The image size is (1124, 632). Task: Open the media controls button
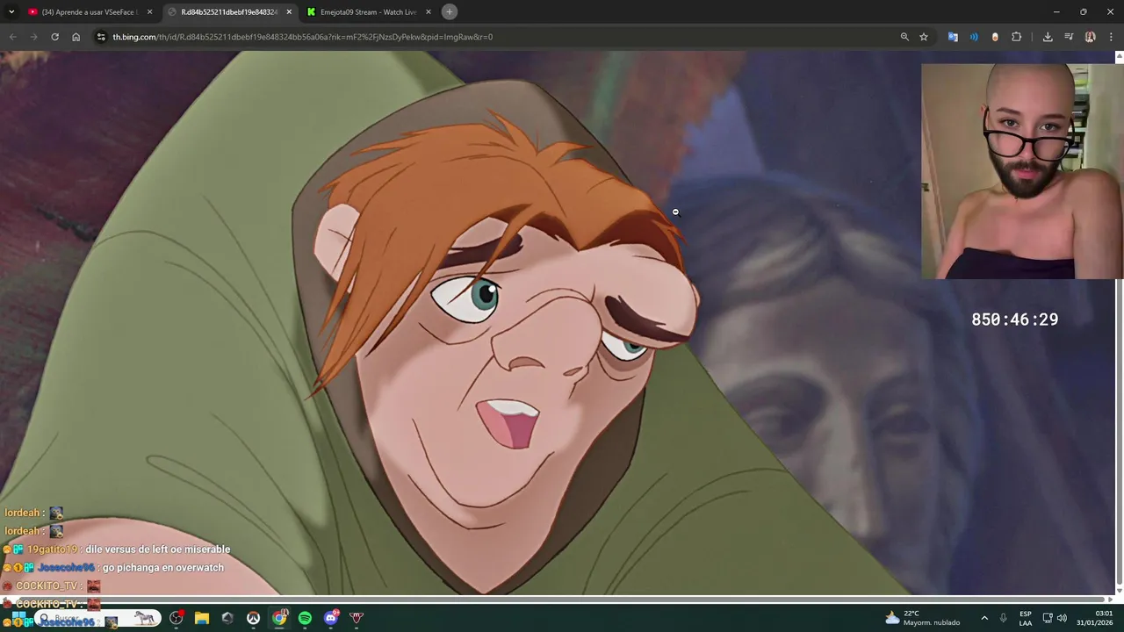(x=1069, y=37)
